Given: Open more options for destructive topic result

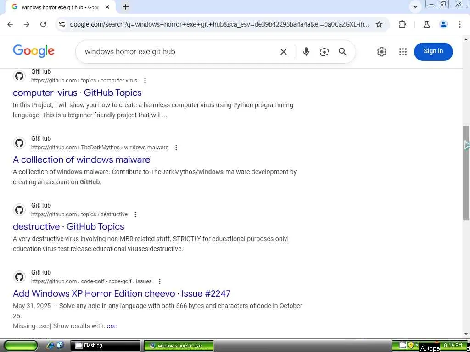Looking at the screenshot, I should click(x=135, y=214).
